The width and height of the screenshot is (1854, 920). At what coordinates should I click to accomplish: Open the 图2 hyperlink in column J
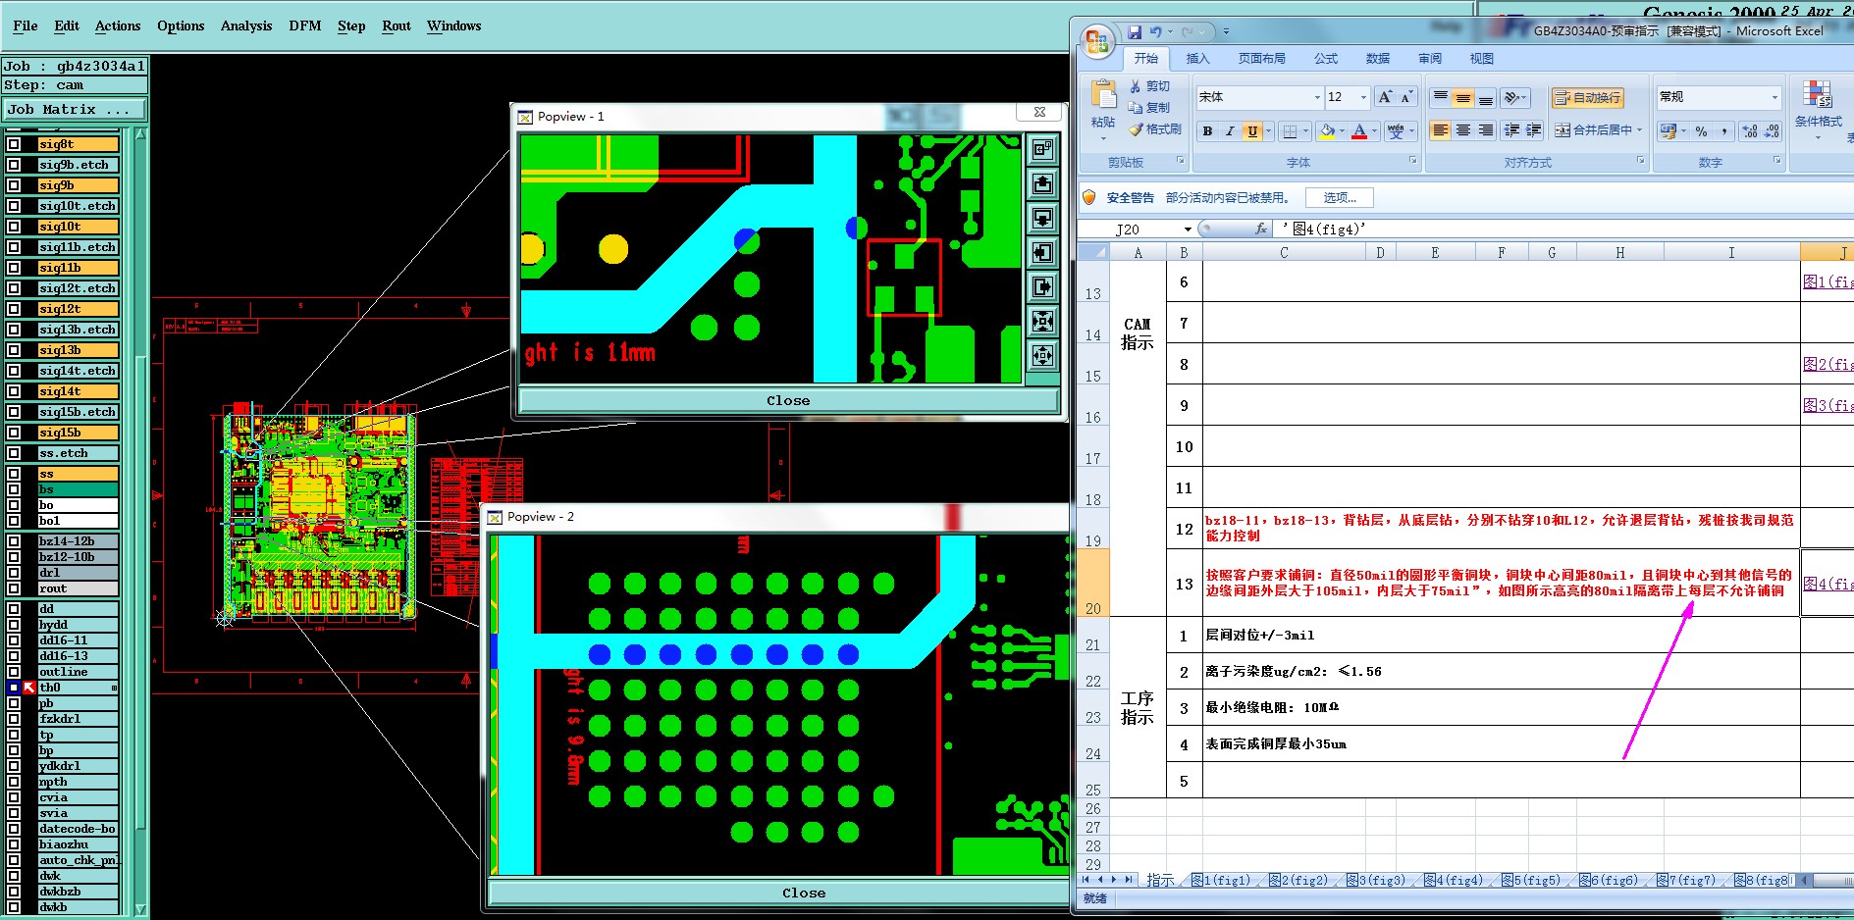coord(1828,364)
